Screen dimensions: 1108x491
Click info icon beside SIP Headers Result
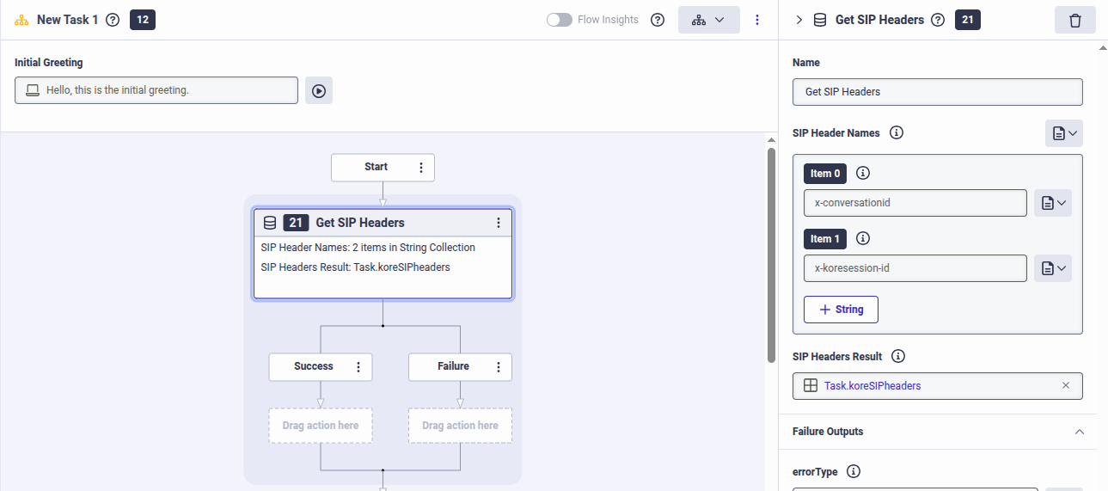(898, 356)
